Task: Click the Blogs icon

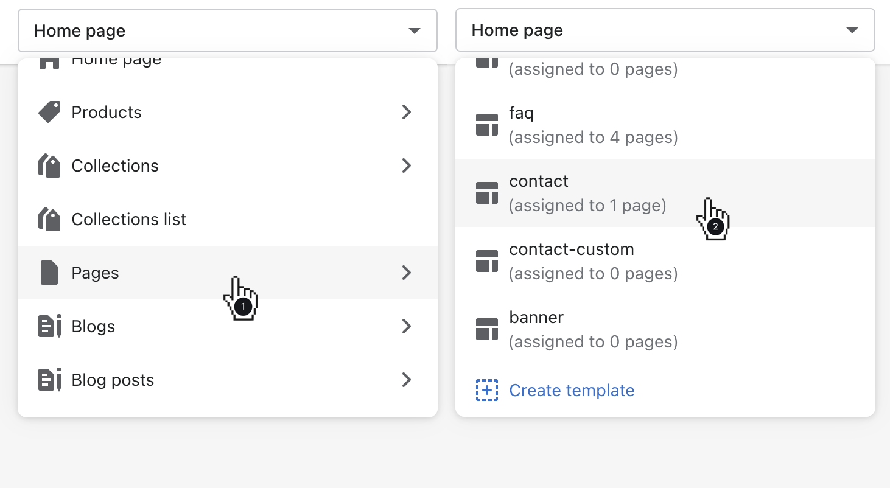Action: click(x=49, y=327)
